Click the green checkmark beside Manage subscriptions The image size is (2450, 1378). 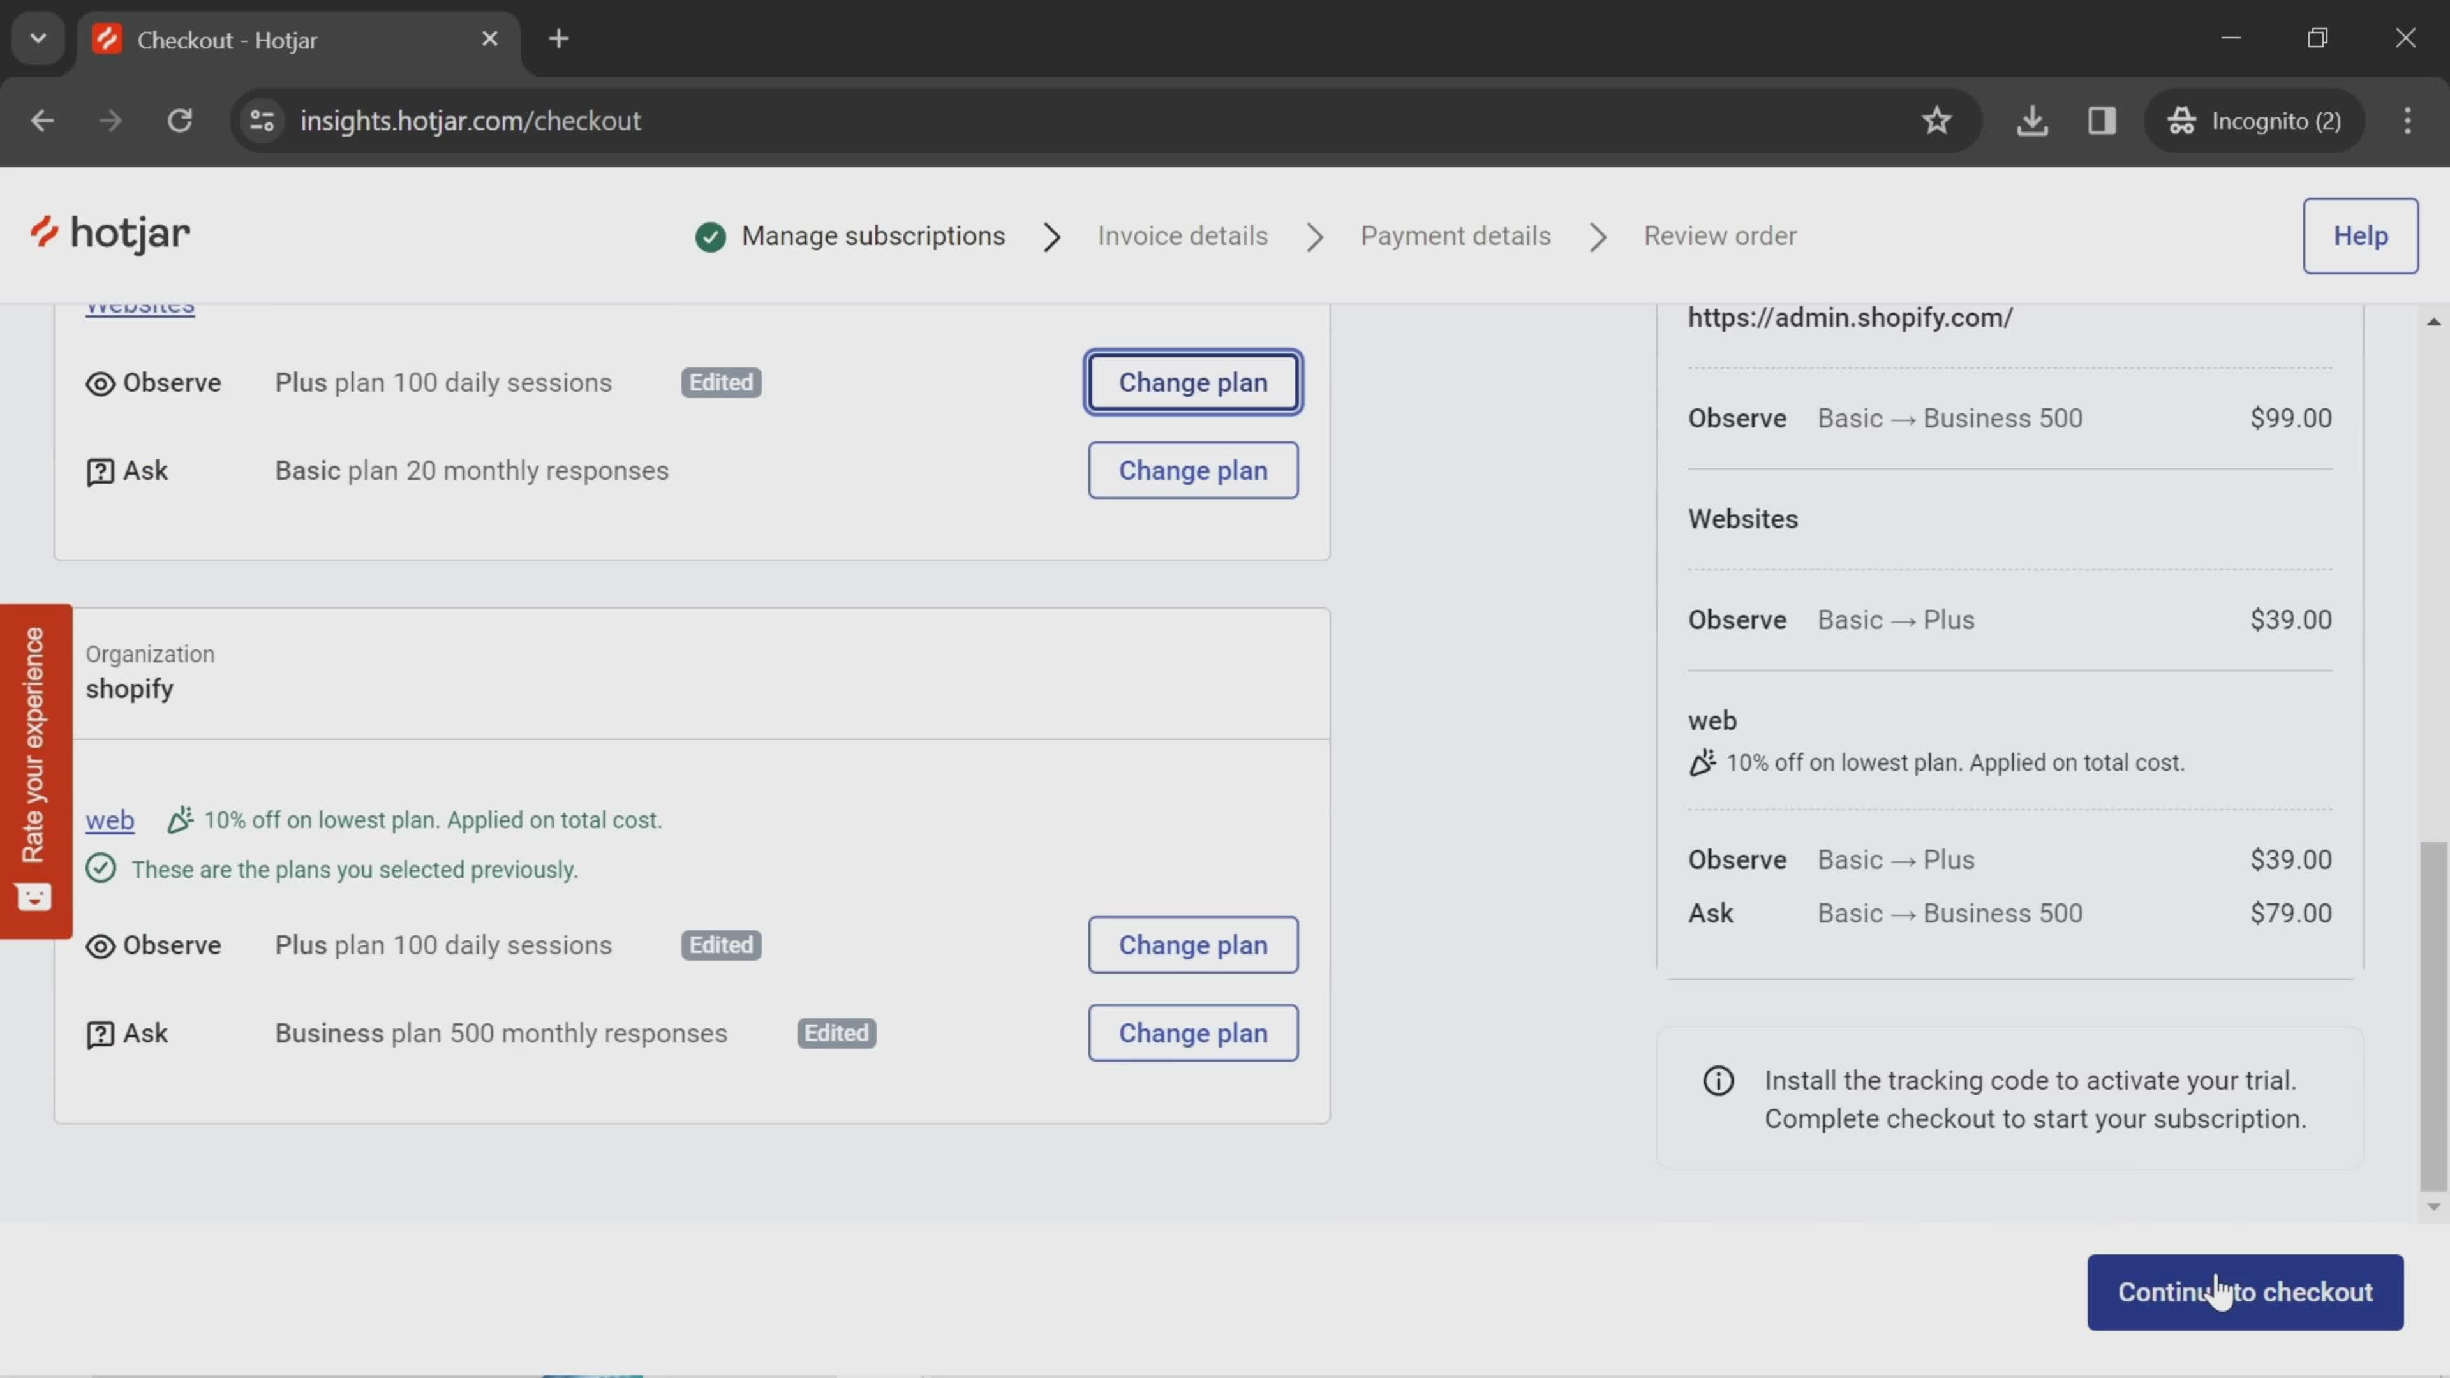tap(709, 237)
